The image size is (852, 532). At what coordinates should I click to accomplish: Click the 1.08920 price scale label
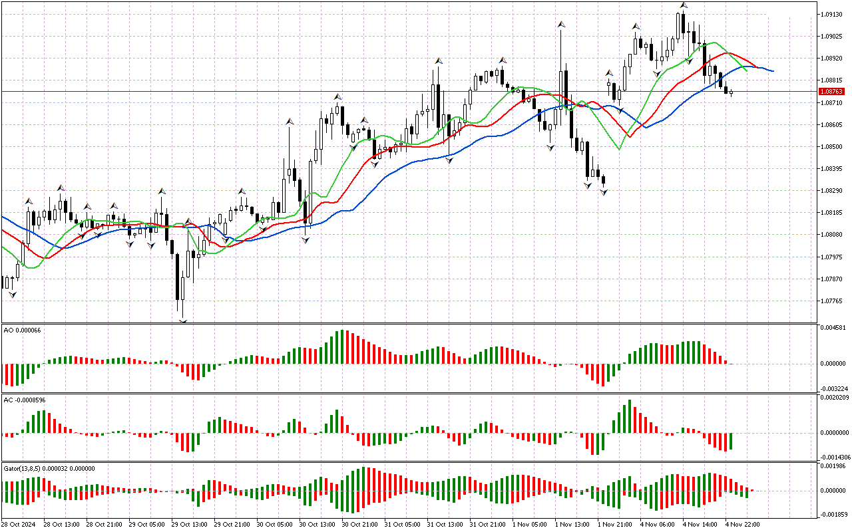pos(831,59)
